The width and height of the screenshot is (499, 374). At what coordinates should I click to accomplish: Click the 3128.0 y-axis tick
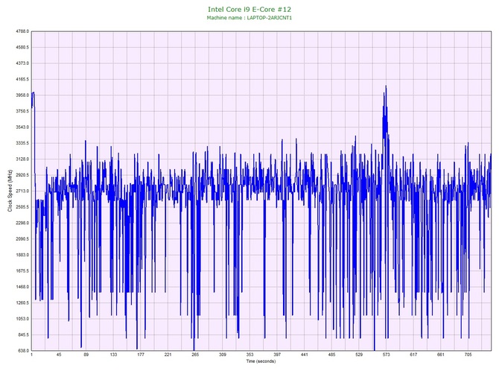coord(22,159)
